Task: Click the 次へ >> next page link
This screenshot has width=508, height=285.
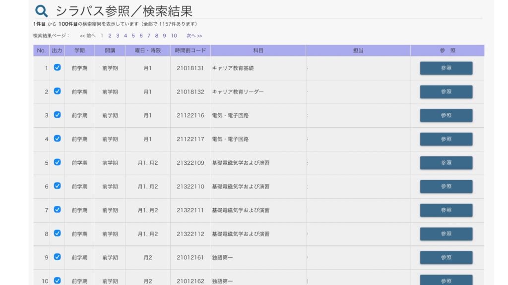Action: (194, 36)
